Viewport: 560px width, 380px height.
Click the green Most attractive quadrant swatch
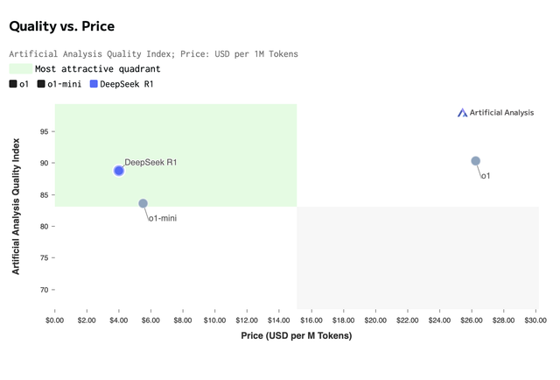click(x=20, y=68)
